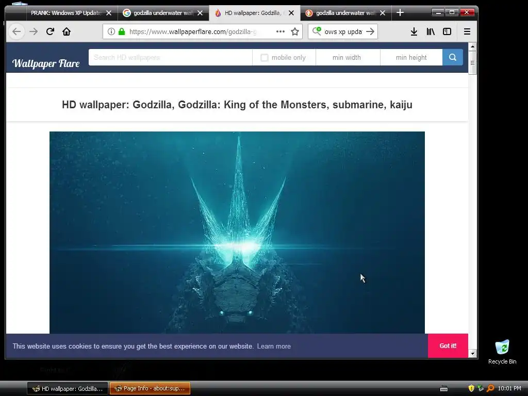Click the Wallpaper Flare logo
The width and height of the screenshot is (528, 396).
tap(46, 63)
